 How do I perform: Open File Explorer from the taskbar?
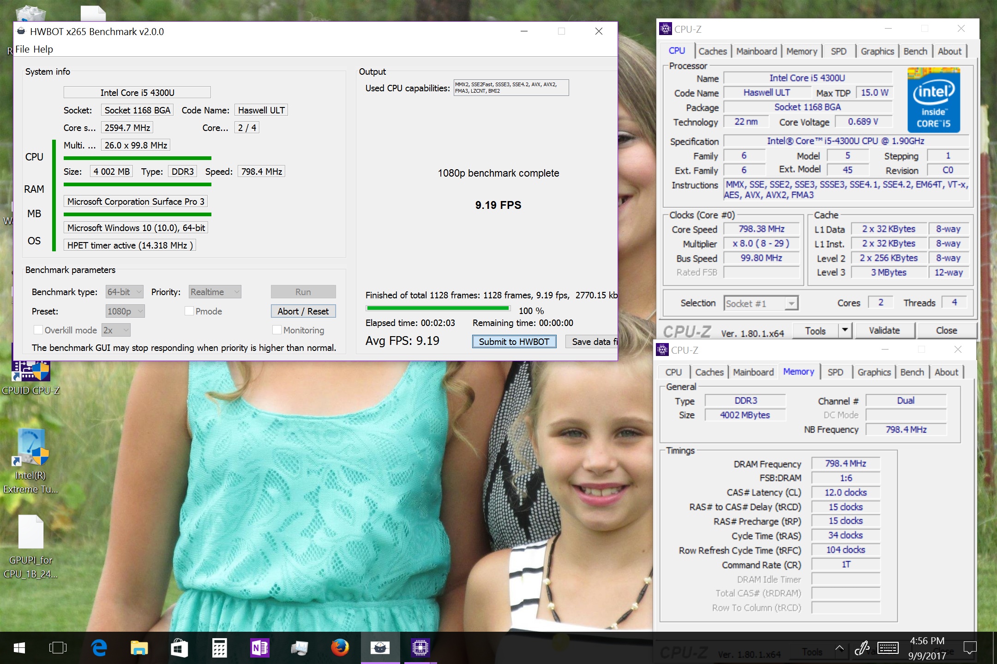139,648
